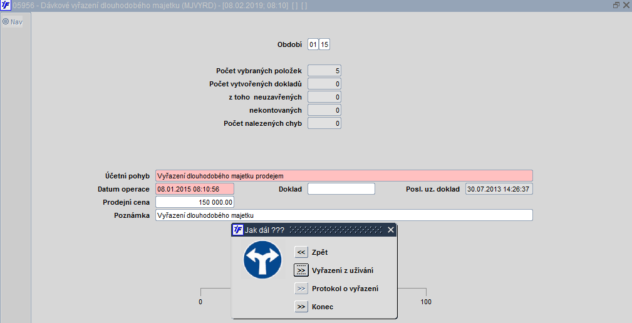
Task: Click the Počet vybraných položek field
Action: point(324,71)
